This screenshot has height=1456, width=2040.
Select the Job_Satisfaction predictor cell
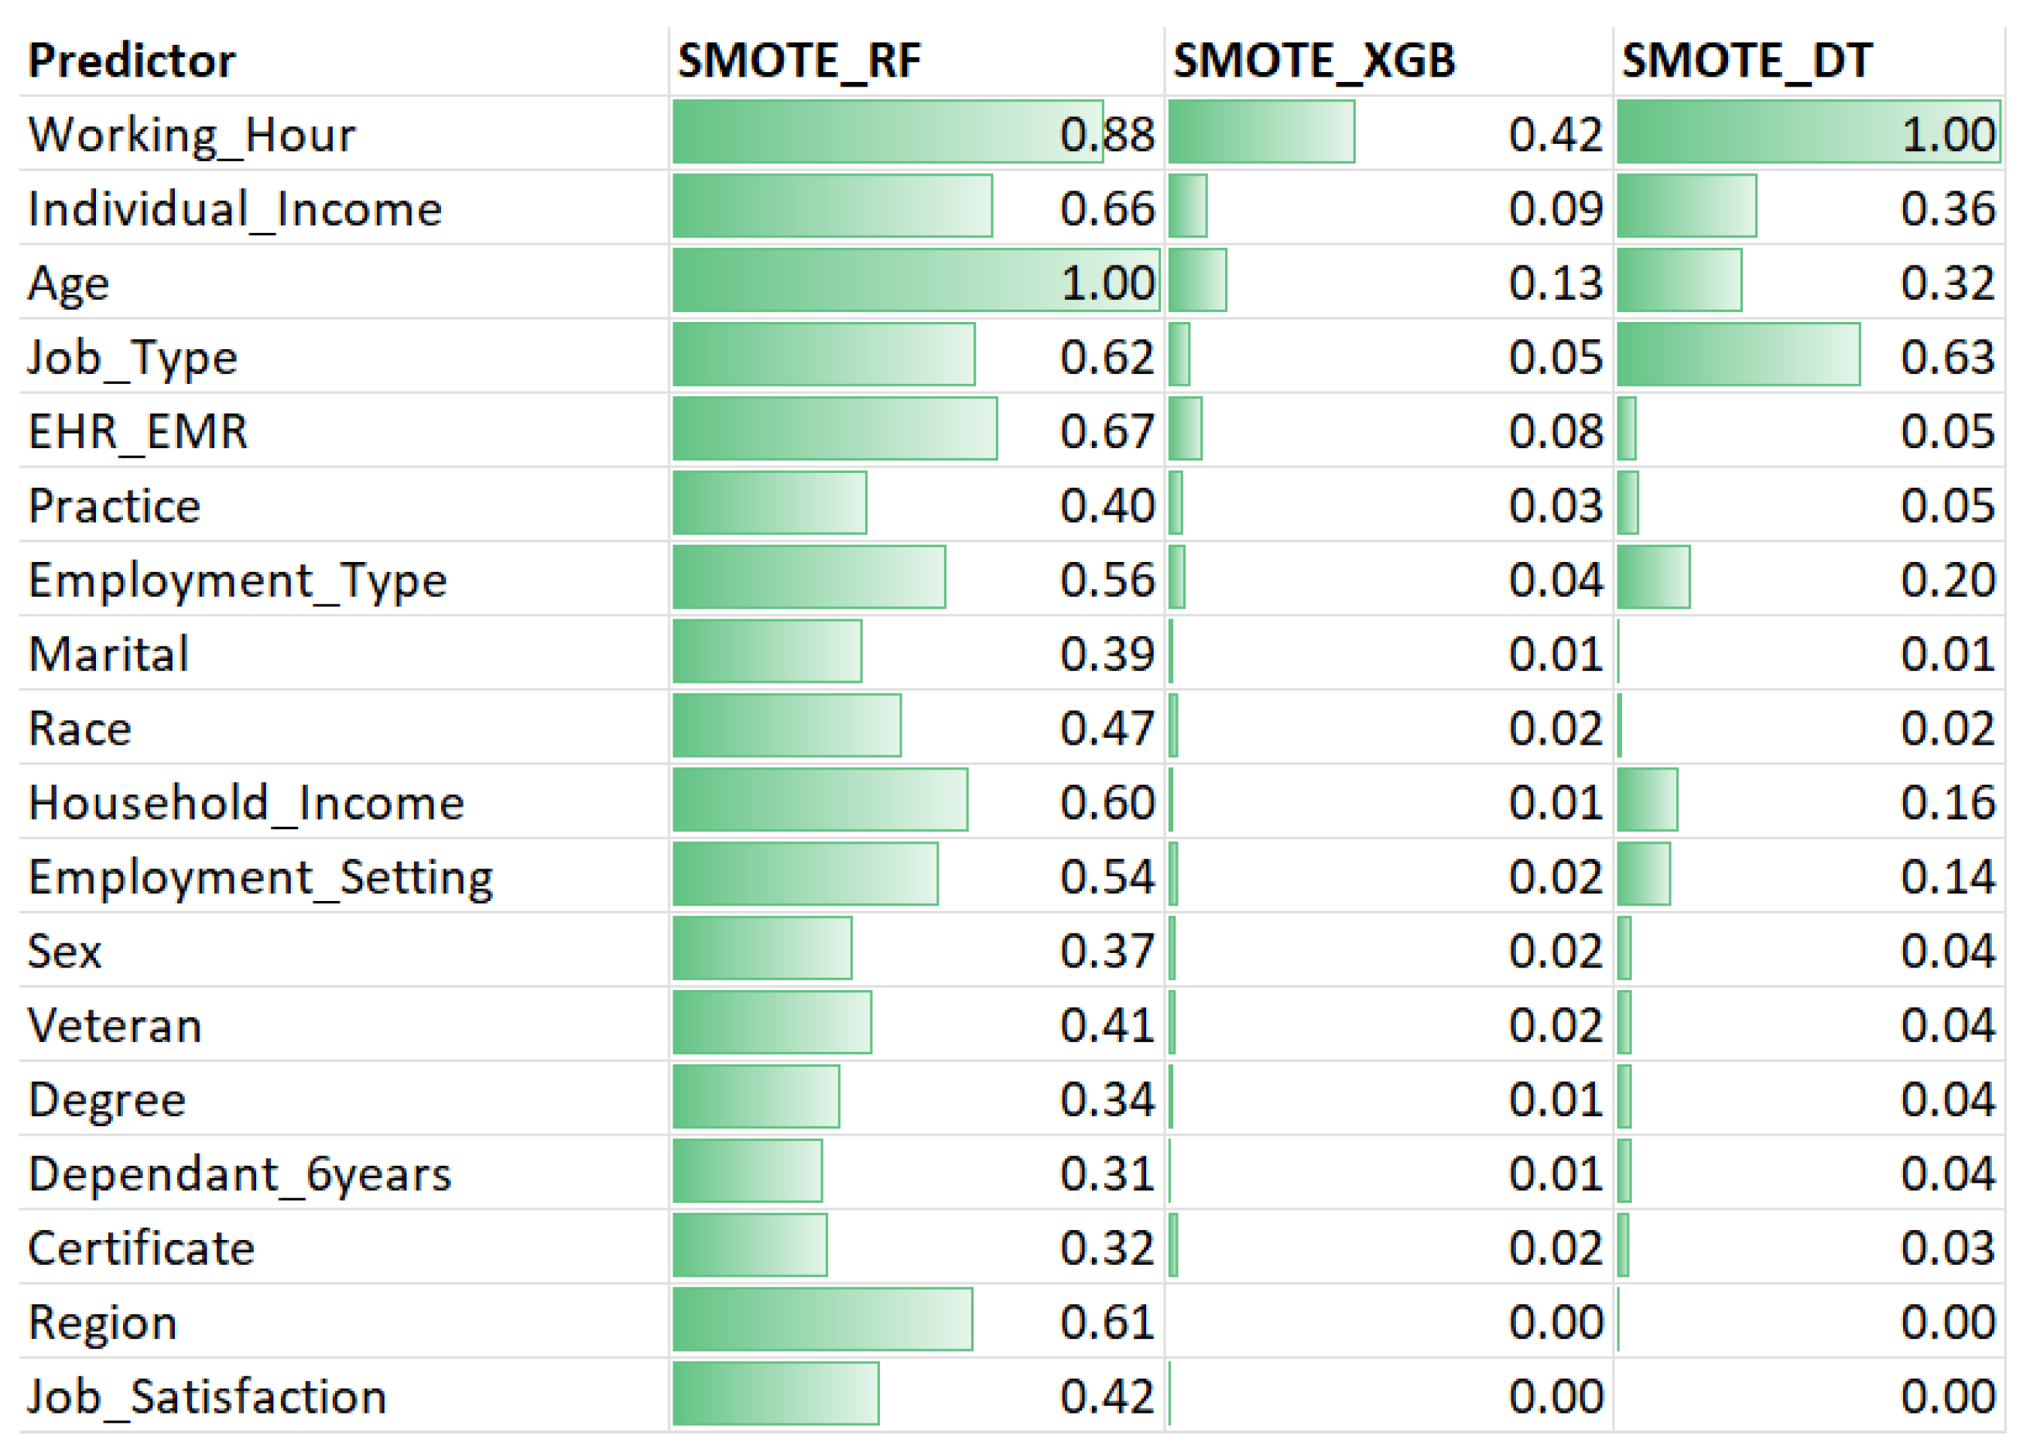[x=207, y=1396]
